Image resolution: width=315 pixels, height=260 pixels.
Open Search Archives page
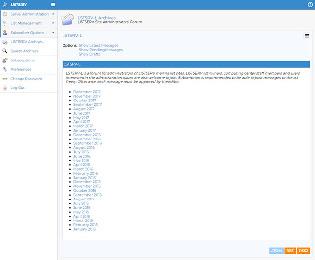tap(24, 51)
